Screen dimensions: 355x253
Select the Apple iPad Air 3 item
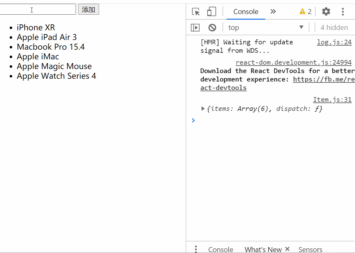click(x=47, y=37)
